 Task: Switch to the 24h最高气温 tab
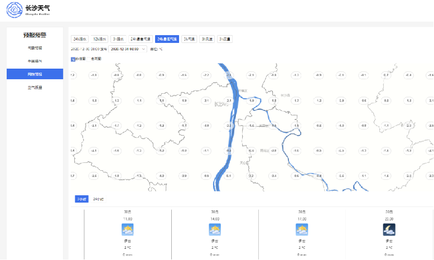[141, 39]
